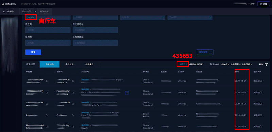Open the first Y-M-D date dropdown
272x132 pixels.
coord(142,17)
